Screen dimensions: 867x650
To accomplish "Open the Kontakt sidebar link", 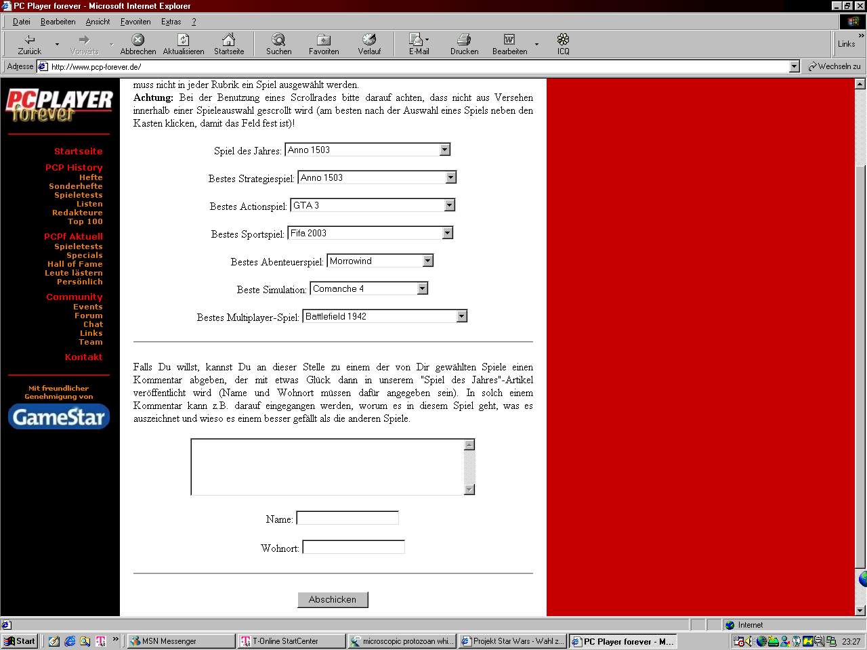I will [x=84, y=357].
